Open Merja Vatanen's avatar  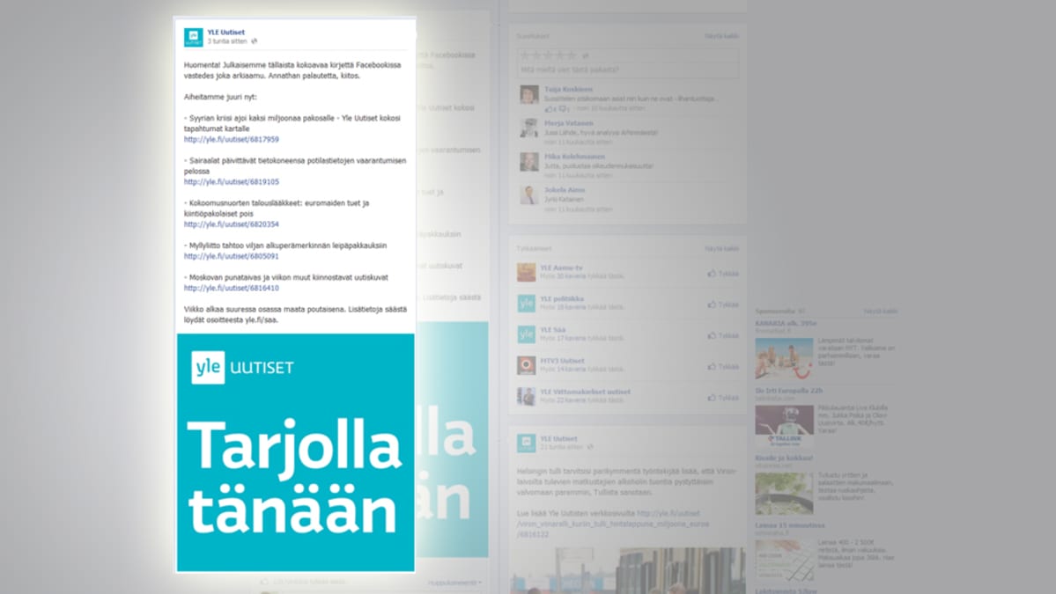[x=528, y=128]
